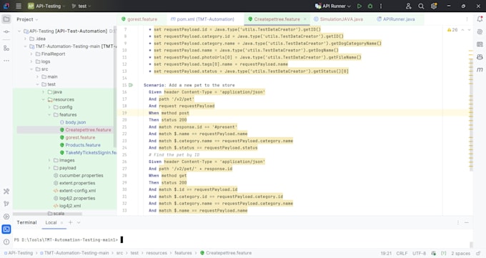This screenshot has width=486, height=258.
Task: Open new terminal type dropdown arrow
Action: [79, 223]
